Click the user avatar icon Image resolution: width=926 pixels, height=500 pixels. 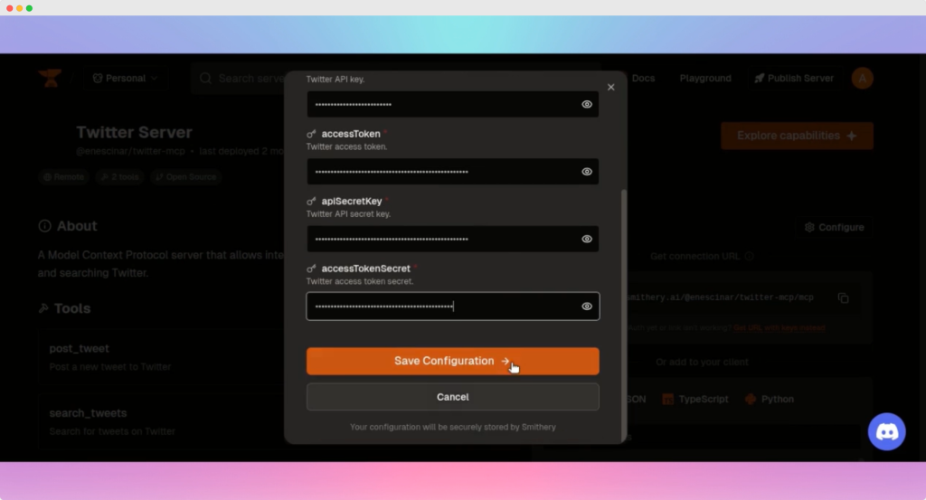coord(862,79)
